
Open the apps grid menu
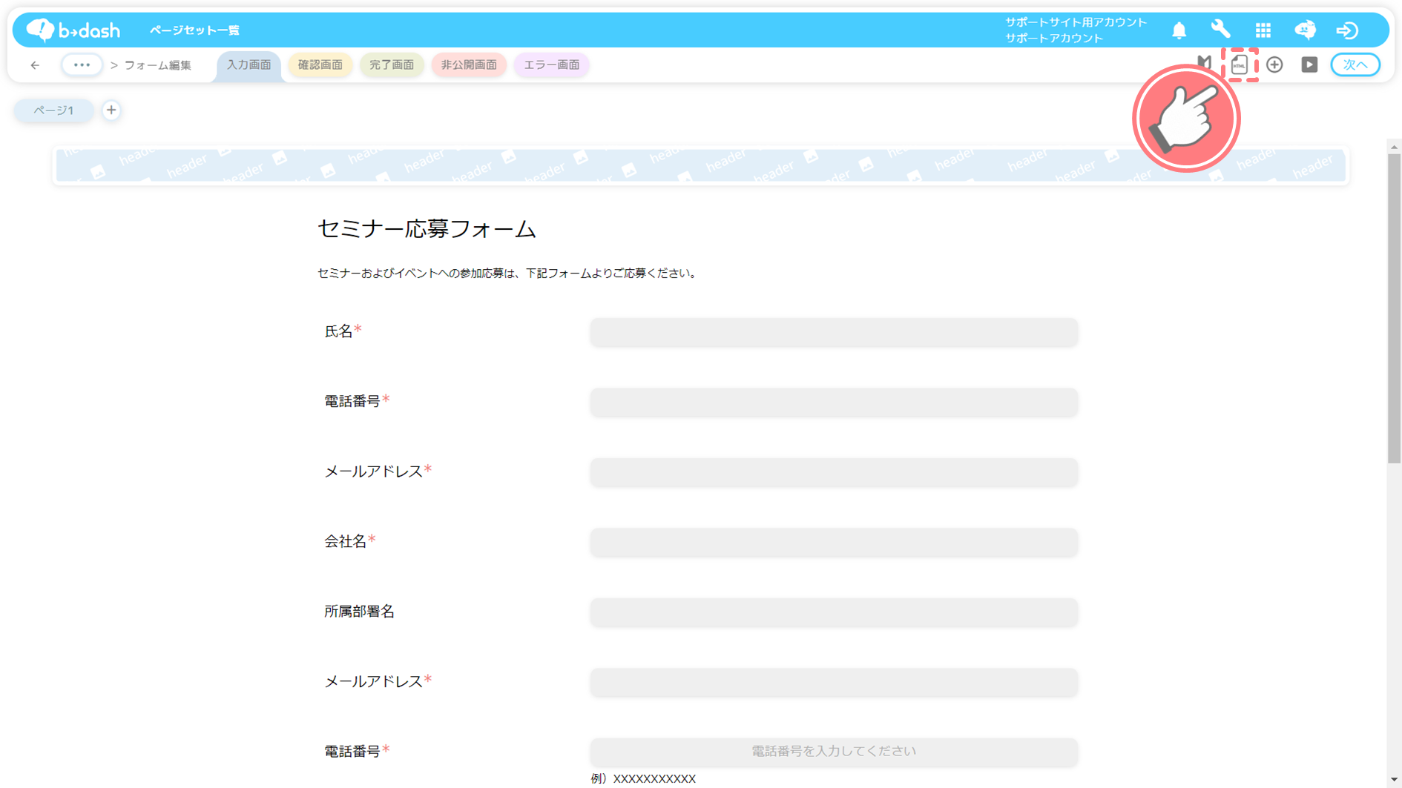click(1263, 30)
